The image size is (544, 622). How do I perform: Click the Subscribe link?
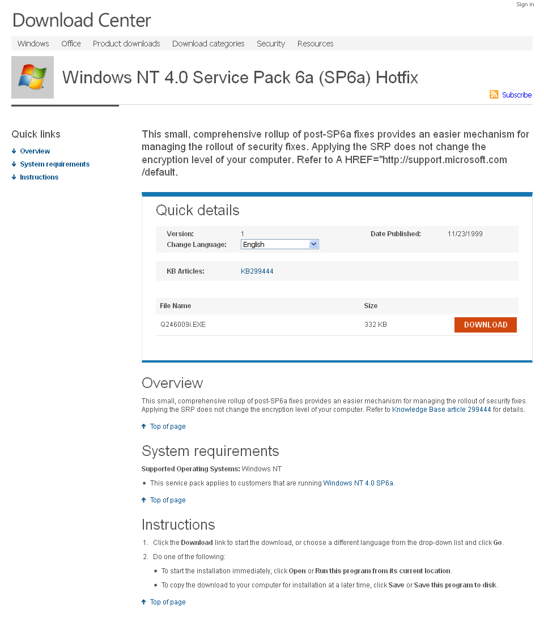[x=516, y=95]
